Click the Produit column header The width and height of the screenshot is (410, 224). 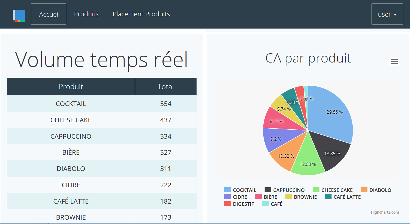[x=71, y=86]
